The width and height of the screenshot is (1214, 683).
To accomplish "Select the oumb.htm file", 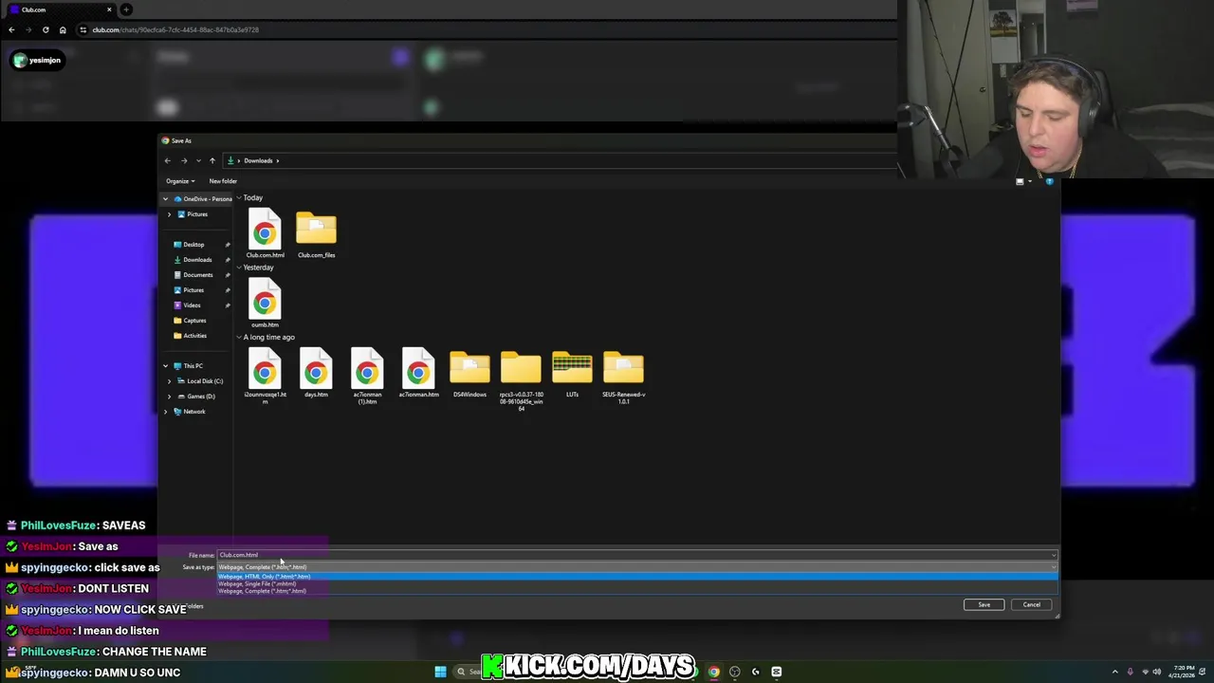I will (265, 303).
